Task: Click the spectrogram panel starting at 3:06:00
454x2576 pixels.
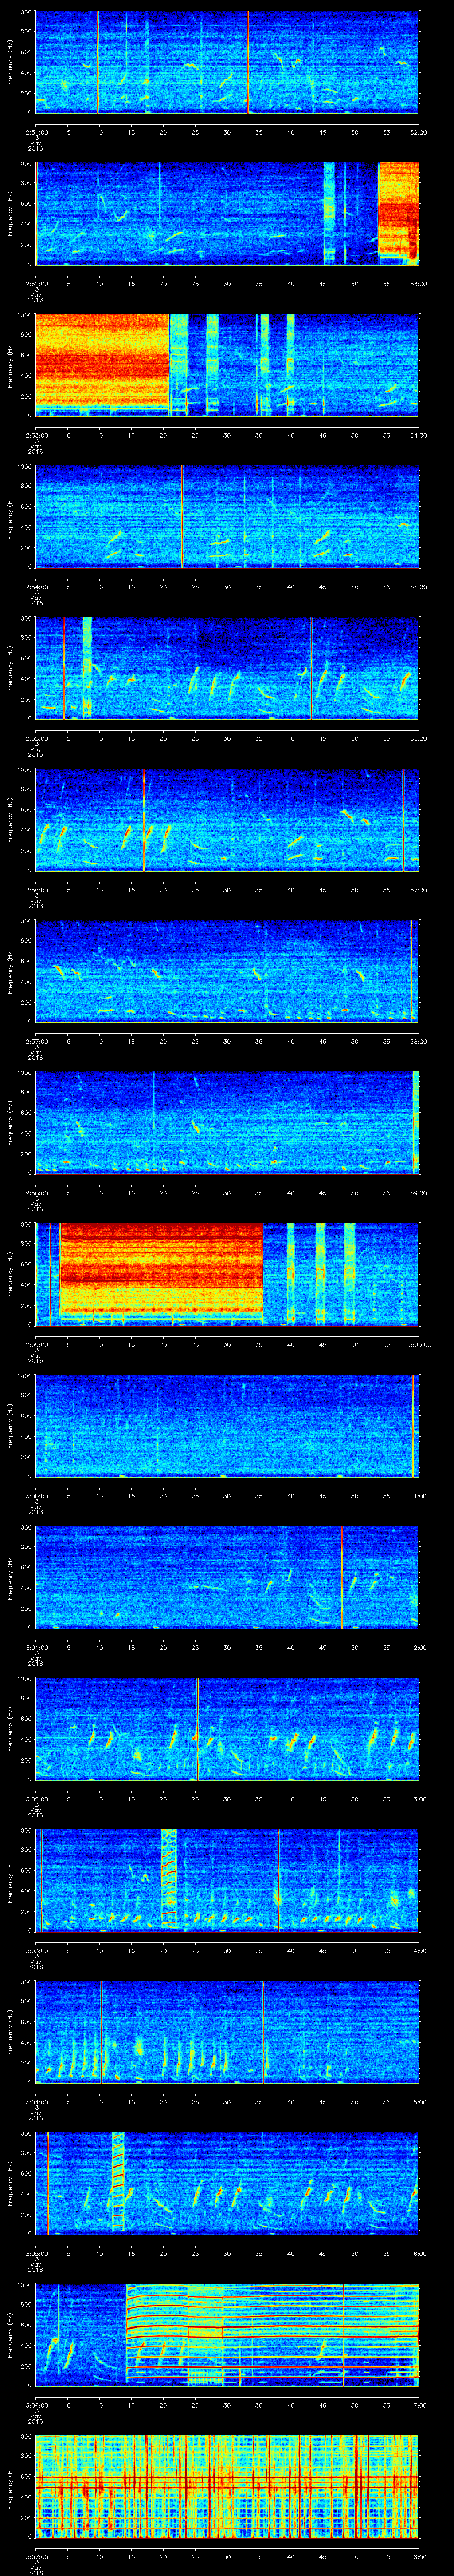Action: point(227,2334)
